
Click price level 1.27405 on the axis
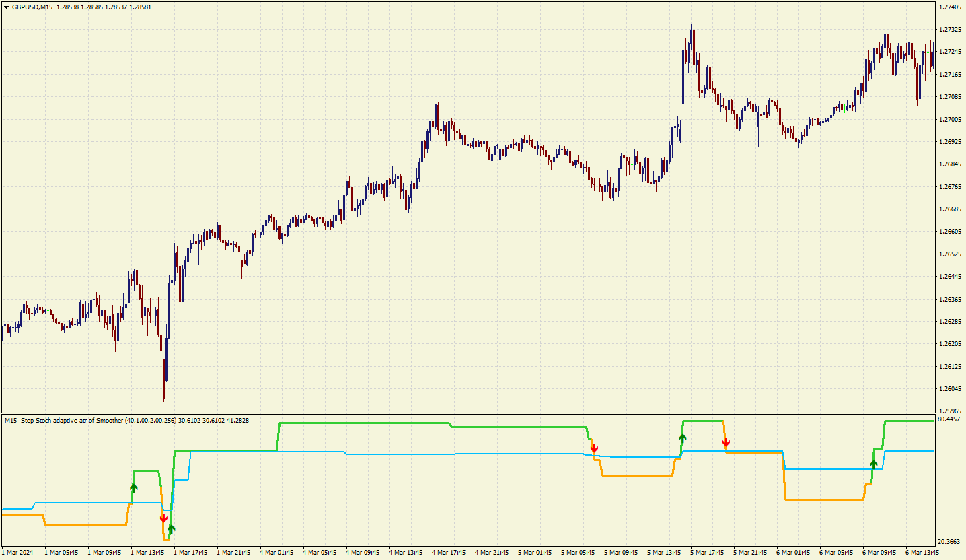(x=950, y=7)
